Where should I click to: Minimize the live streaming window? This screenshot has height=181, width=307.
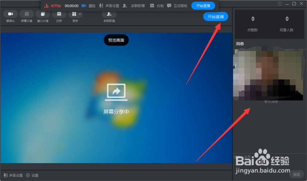pyautogui.click(x=287, y=4)
